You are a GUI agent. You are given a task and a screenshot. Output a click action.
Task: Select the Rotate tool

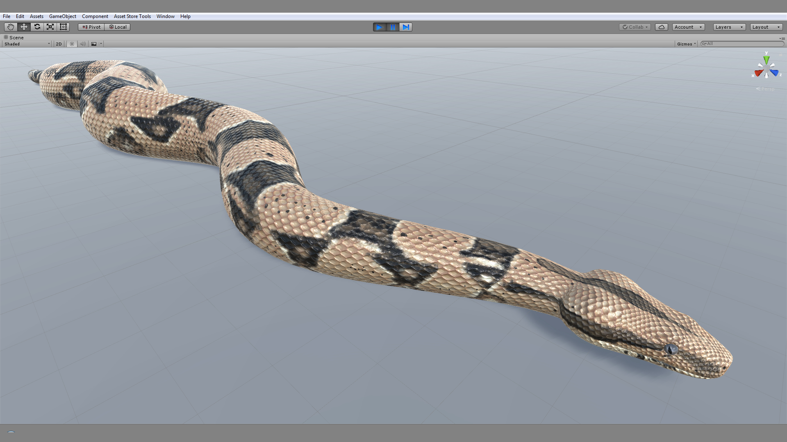37,27
